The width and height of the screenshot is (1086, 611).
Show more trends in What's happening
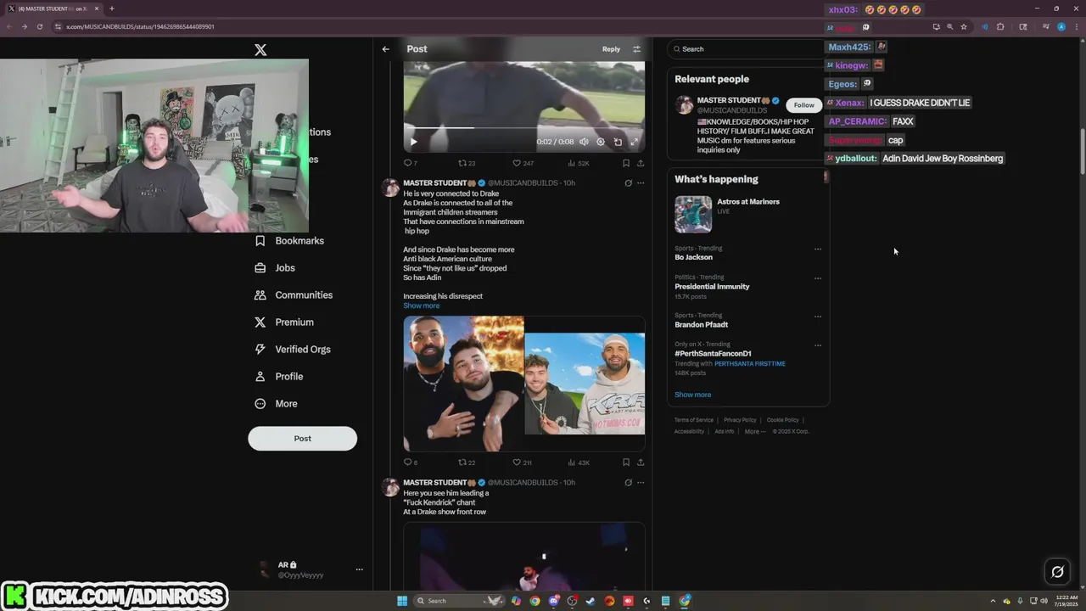pyautogui.click(x=693, y=395)
